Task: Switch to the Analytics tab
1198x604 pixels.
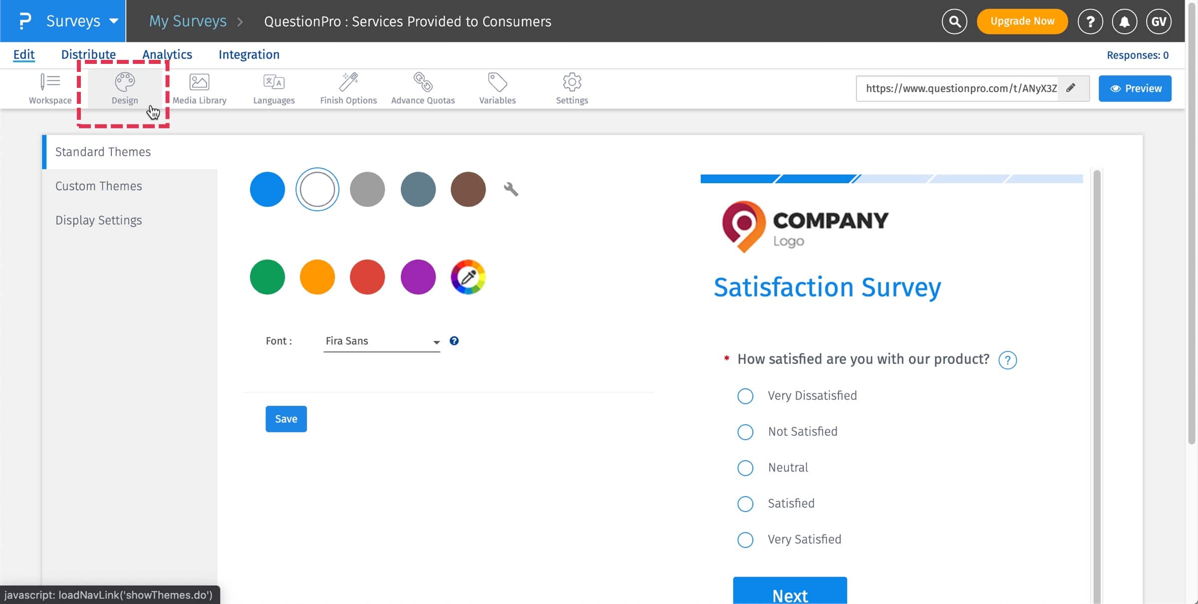Action: tap(167, 54)
